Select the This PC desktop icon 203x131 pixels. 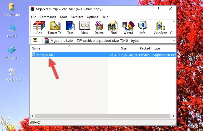click(x=12, y=31)
